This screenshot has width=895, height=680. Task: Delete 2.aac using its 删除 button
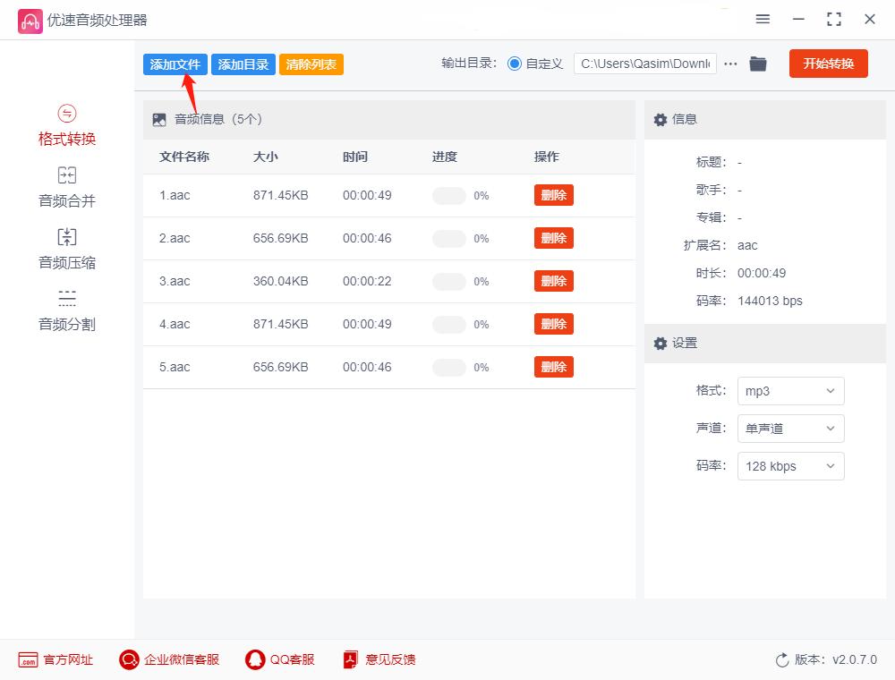pyautogui.click(x=553, y=238)
